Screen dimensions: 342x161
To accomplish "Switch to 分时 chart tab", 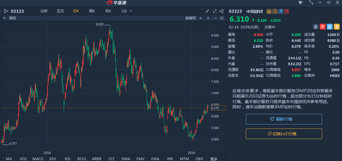I will click(44, 11).
